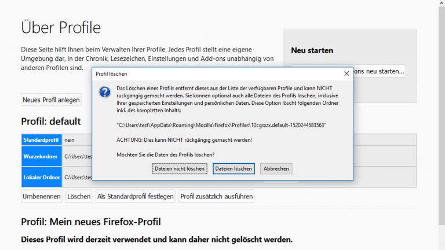This screenshot has height=250, width=445.
Task: Click the 'Profil löschen' title bar text
Action: click(111, 74)
